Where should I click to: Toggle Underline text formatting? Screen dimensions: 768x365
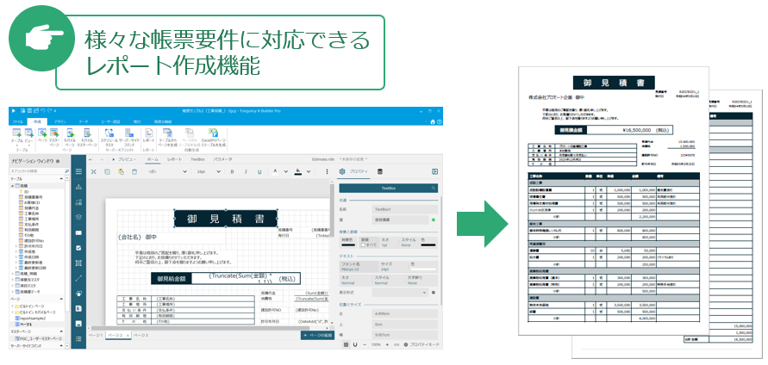point(259,171)
